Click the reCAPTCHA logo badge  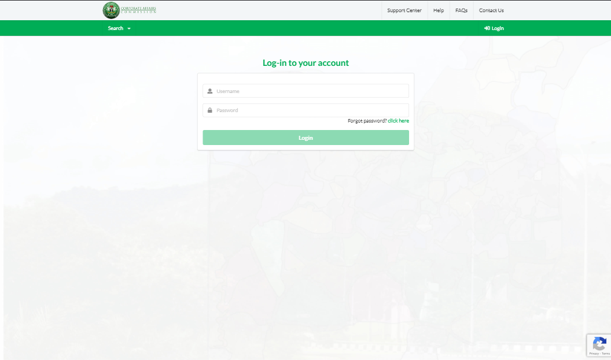pyautogui.click(x=599, y=343)
